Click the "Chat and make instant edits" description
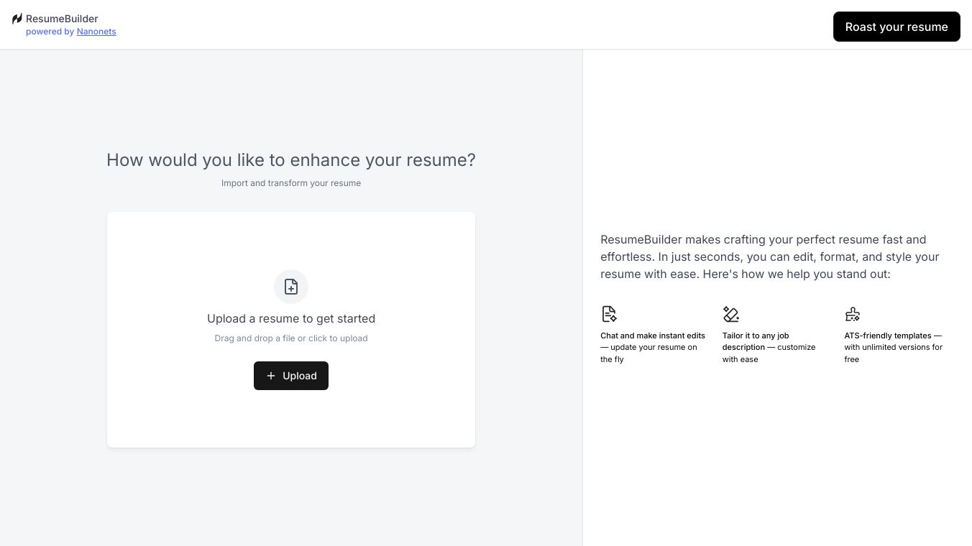 pyautogui.click(x=652, y=347)
